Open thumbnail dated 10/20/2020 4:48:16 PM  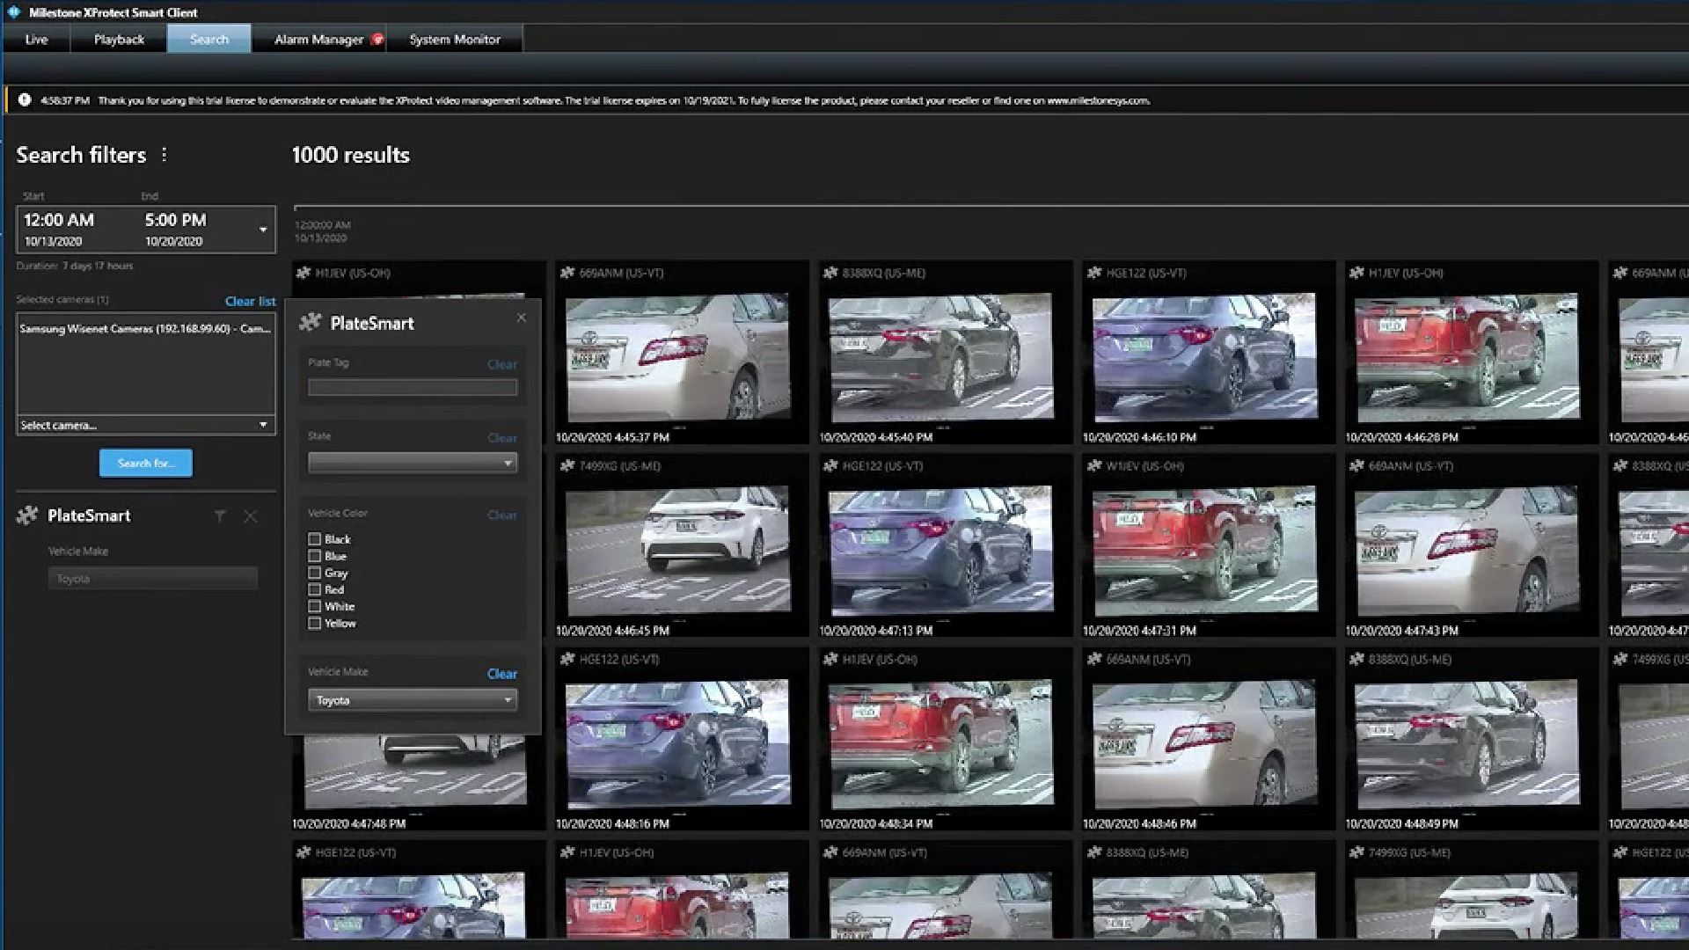coord(678,743)
